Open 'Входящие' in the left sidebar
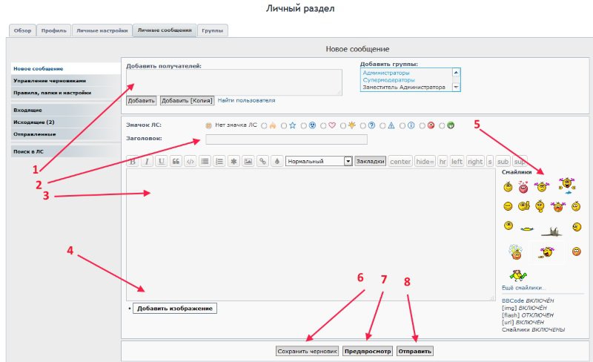 point(28,110)
